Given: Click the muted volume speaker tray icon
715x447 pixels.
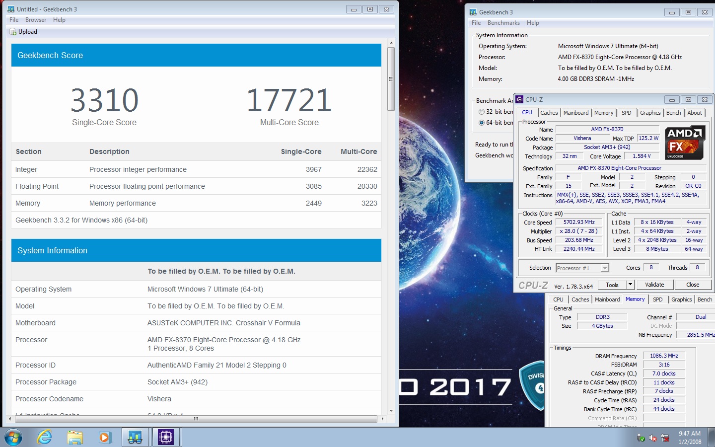Looking at the screenshot, I should tap(653, 438).
